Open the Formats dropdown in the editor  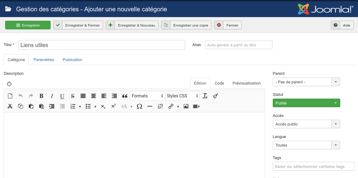(147, 96)
